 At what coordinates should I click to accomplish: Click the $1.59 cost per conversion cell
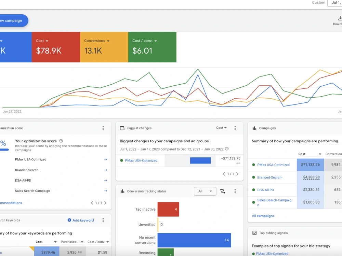click(x=99, y=252)
